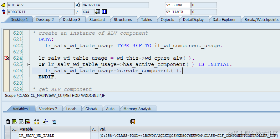Click the has_active_component( ) IF line
The image size is (280, 139).
click(135, 64)
